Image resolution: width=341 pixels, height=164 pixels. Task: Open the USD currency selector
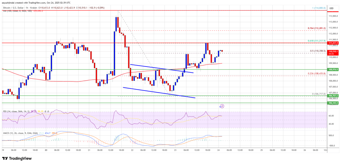(x=331, y=8)
